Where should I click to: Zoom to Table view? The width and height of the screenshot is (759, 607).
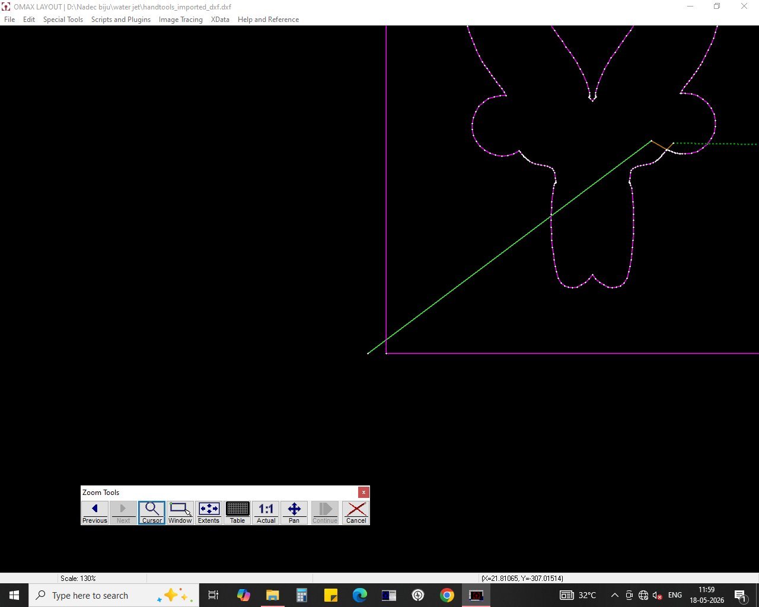pos(237,513)
